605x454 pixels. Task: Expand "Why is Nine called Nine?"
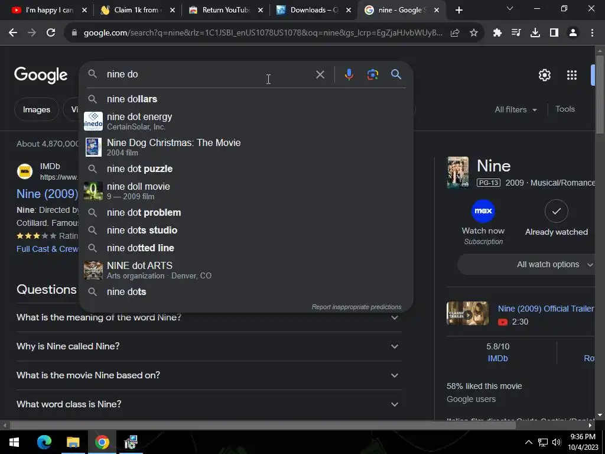click(x=209, y=346)
